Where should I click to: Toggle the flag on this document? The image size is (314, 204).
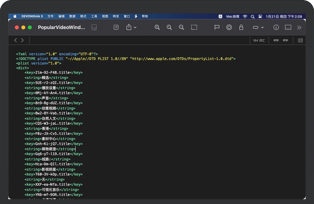pos(217,27)
